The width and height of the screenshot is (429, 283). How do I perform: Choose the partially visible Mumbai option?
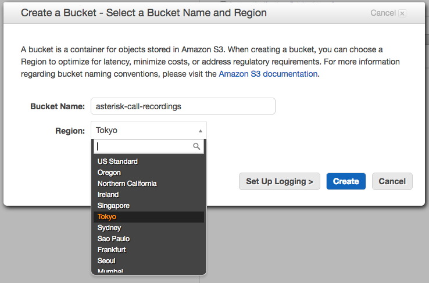click(x=110, y=270)
